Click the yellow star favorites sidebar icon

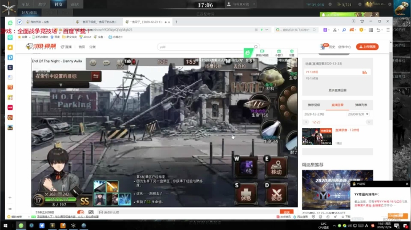coord(10,47)
